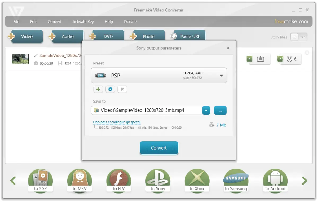Open the Convert menu
The image size is (318, 202).
(55, 22)
